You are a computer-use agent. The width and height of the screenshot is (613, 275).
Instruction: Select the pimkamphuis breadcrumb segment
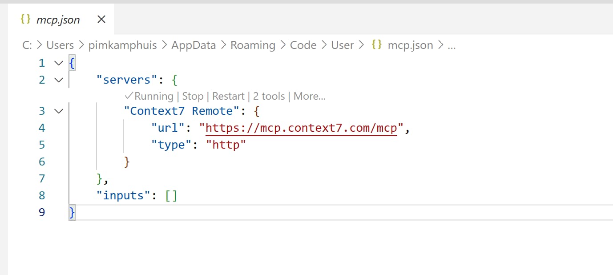122,45
